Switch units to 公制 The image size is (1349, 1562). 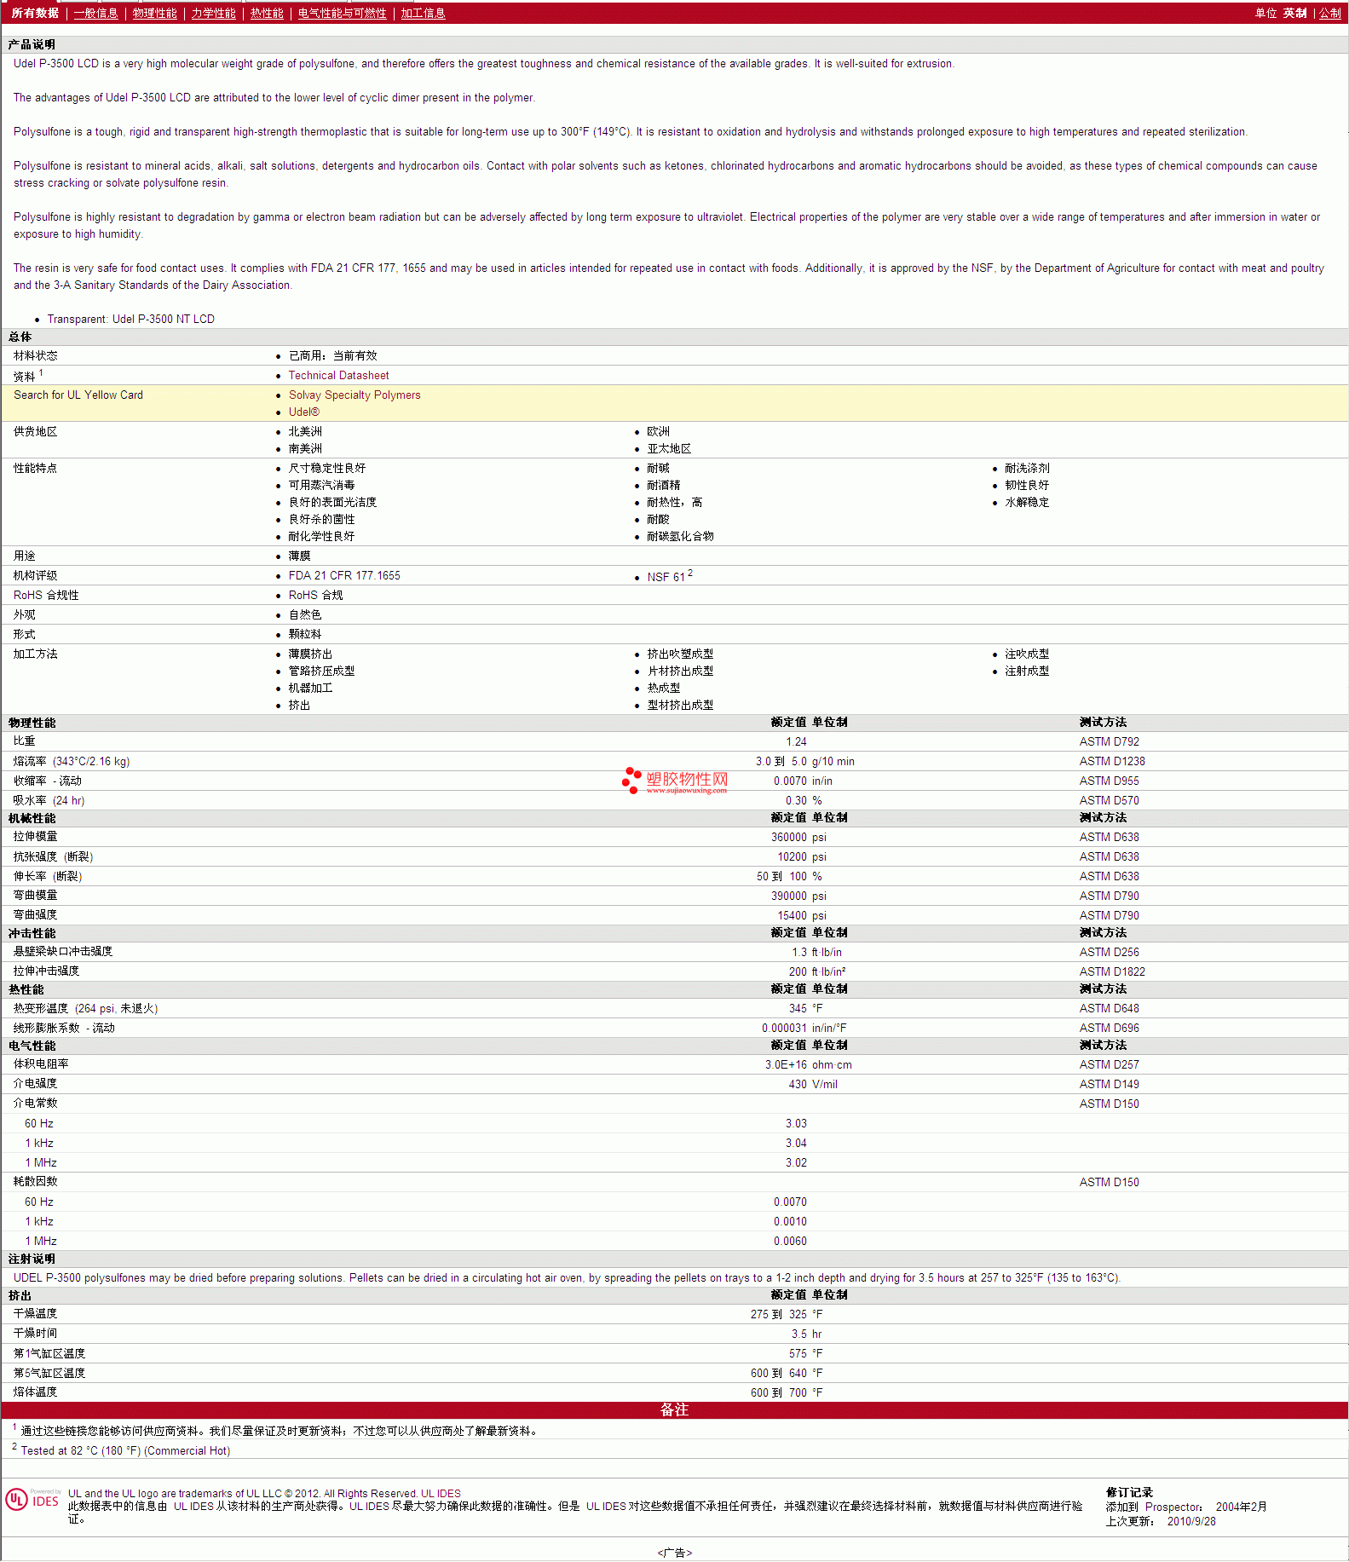[1330, 14]
